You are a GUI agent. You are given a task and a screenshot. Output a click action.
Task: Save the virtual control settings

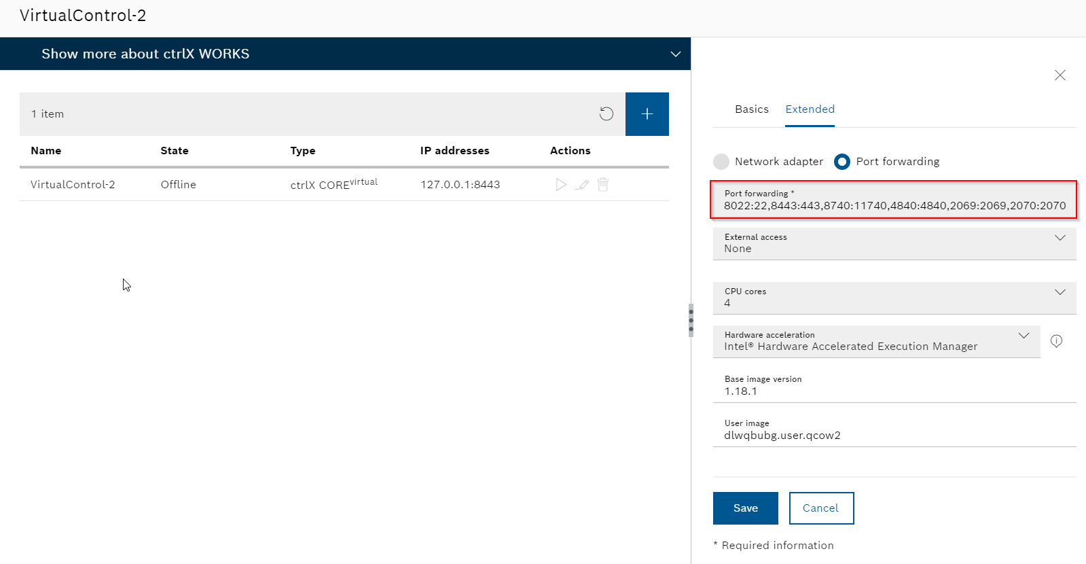pos(746,508)
